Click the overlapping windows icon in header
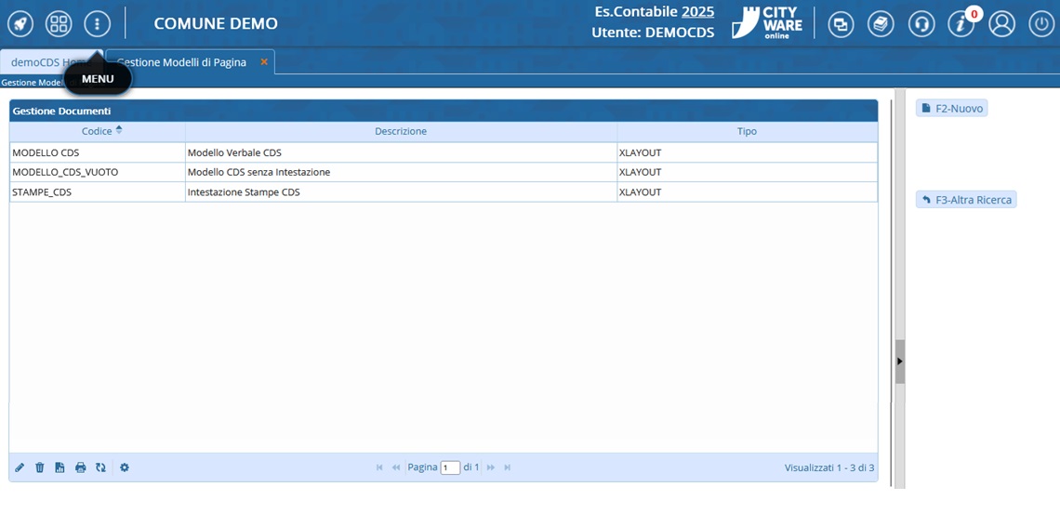Viewport: 1060px width, 513px height. point(841,24)
